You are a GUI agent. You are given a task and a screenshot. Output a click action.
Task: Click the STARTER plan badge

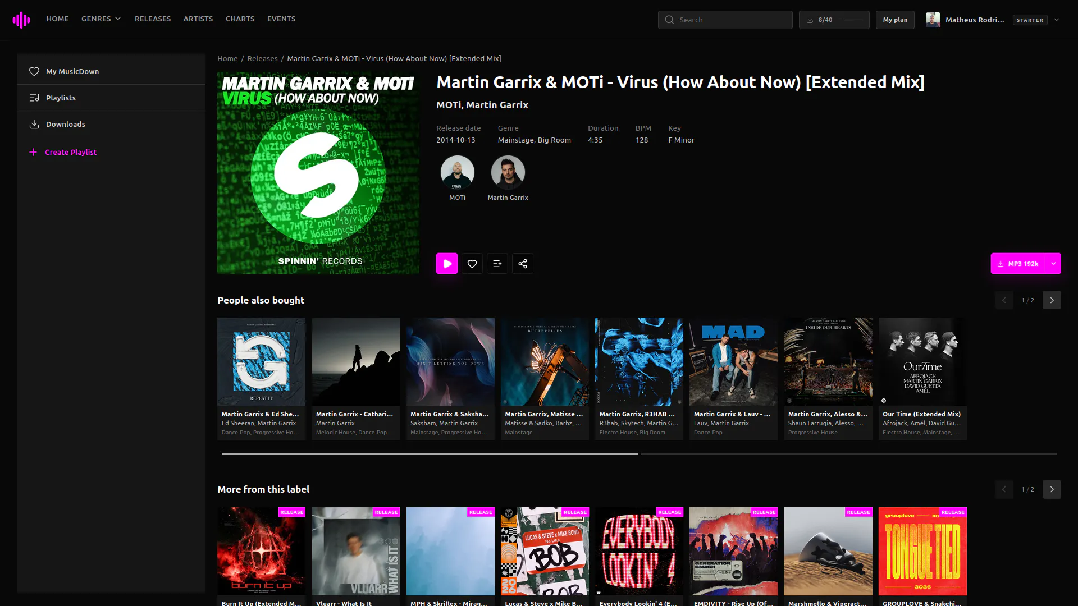click(x=1030, y=20)
